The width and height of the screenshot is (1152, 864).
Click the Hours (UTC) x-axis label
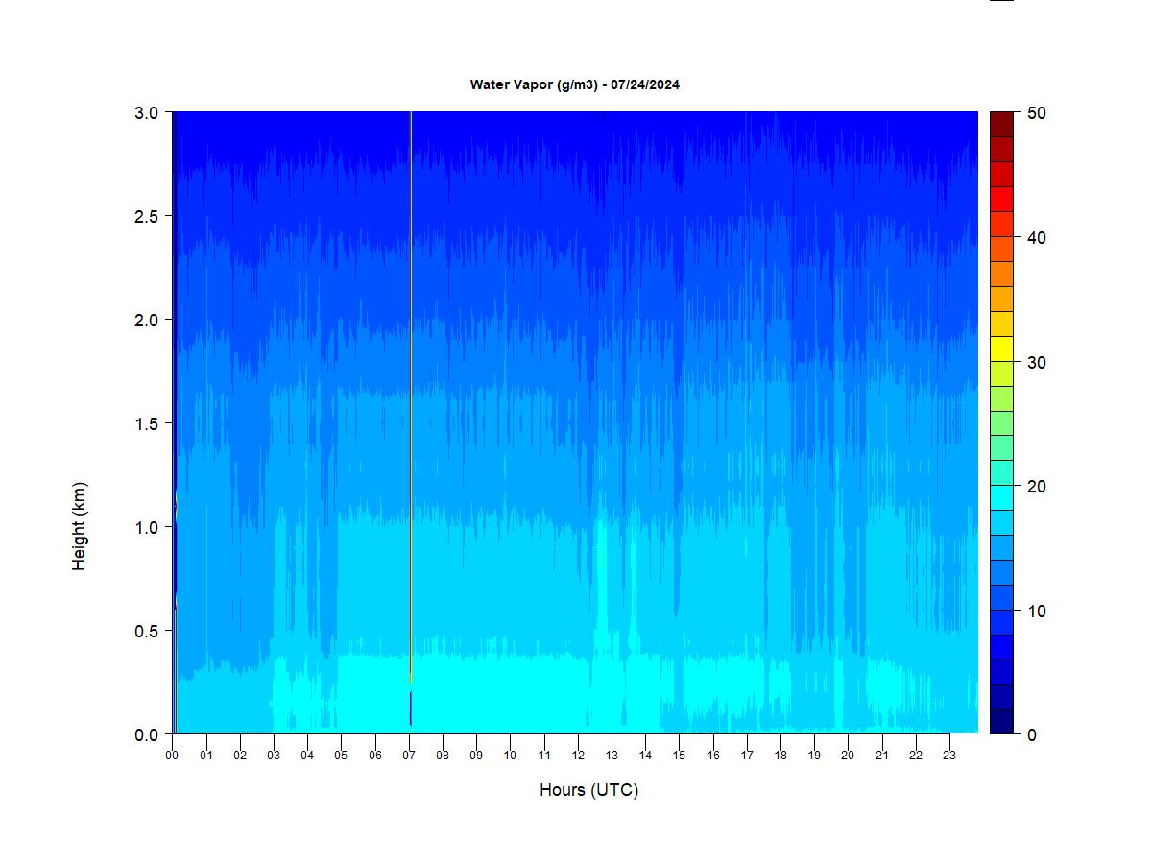pyautogui.click(x=588, y=790)
